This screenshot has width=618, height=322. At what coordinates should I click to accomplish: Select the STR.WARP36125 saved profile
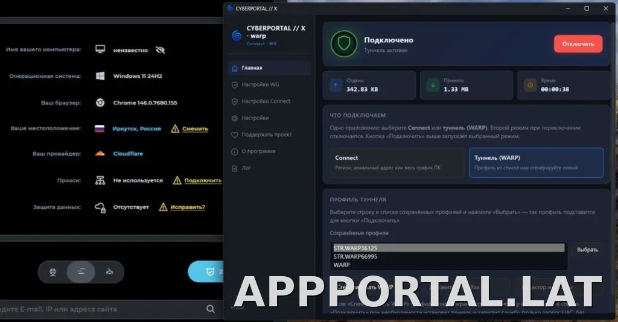tap(448, 248)
